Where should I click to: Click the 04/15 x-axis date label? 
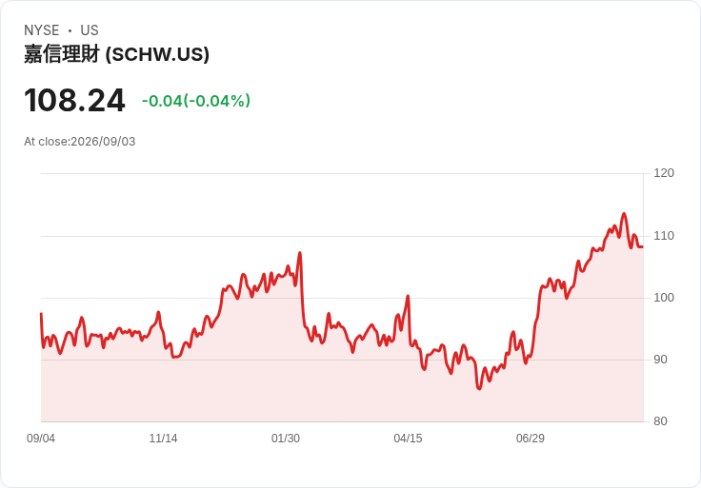click(408, 439)
